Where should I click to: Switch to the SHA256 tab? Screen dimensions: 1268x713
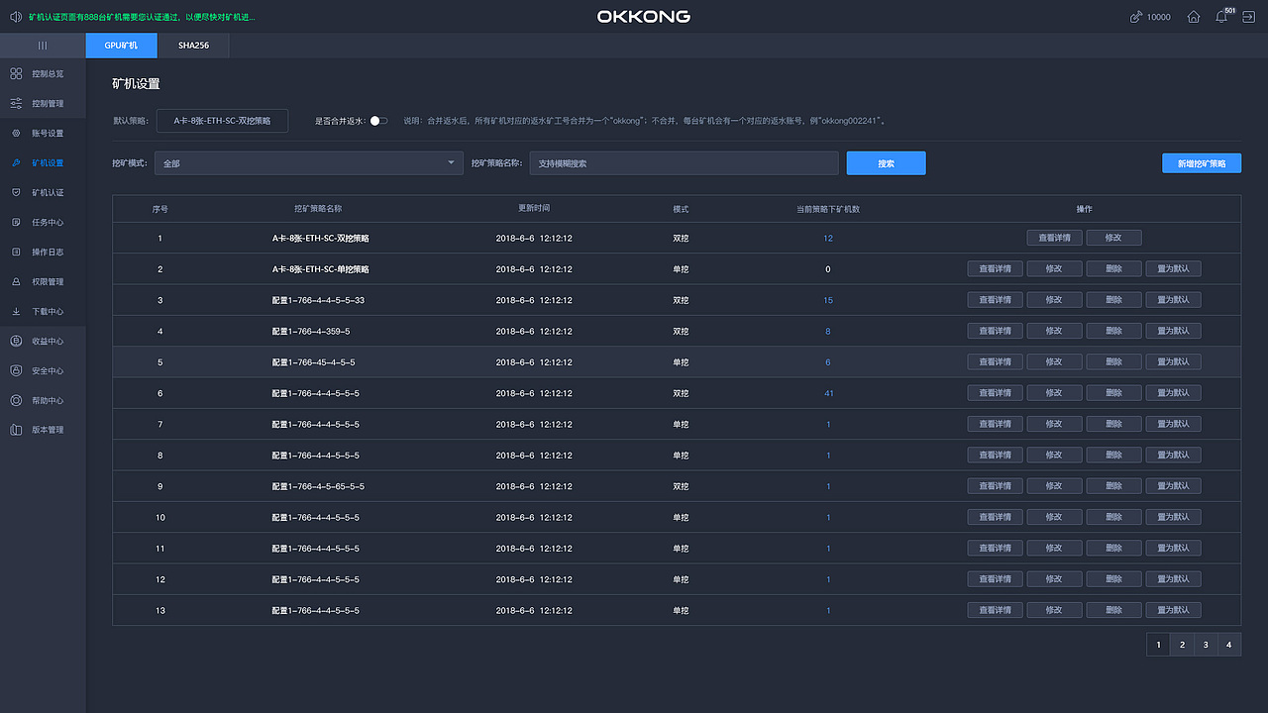click(x=193, y=45)
